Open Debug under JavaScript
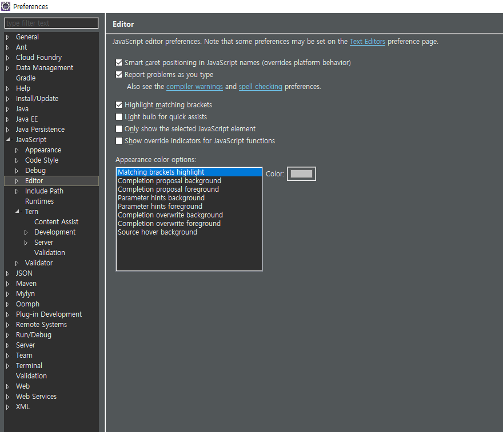This screenshot has width=503, height=432. [35, 171]
